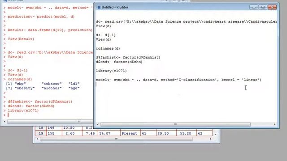Click "ldl" column name in R Console output
Viewport: 287px width, 161px height.
tap(74, 84)
